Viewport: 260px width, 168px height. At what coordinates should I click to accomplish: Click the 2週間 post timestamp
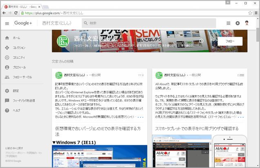pos(240,75)
